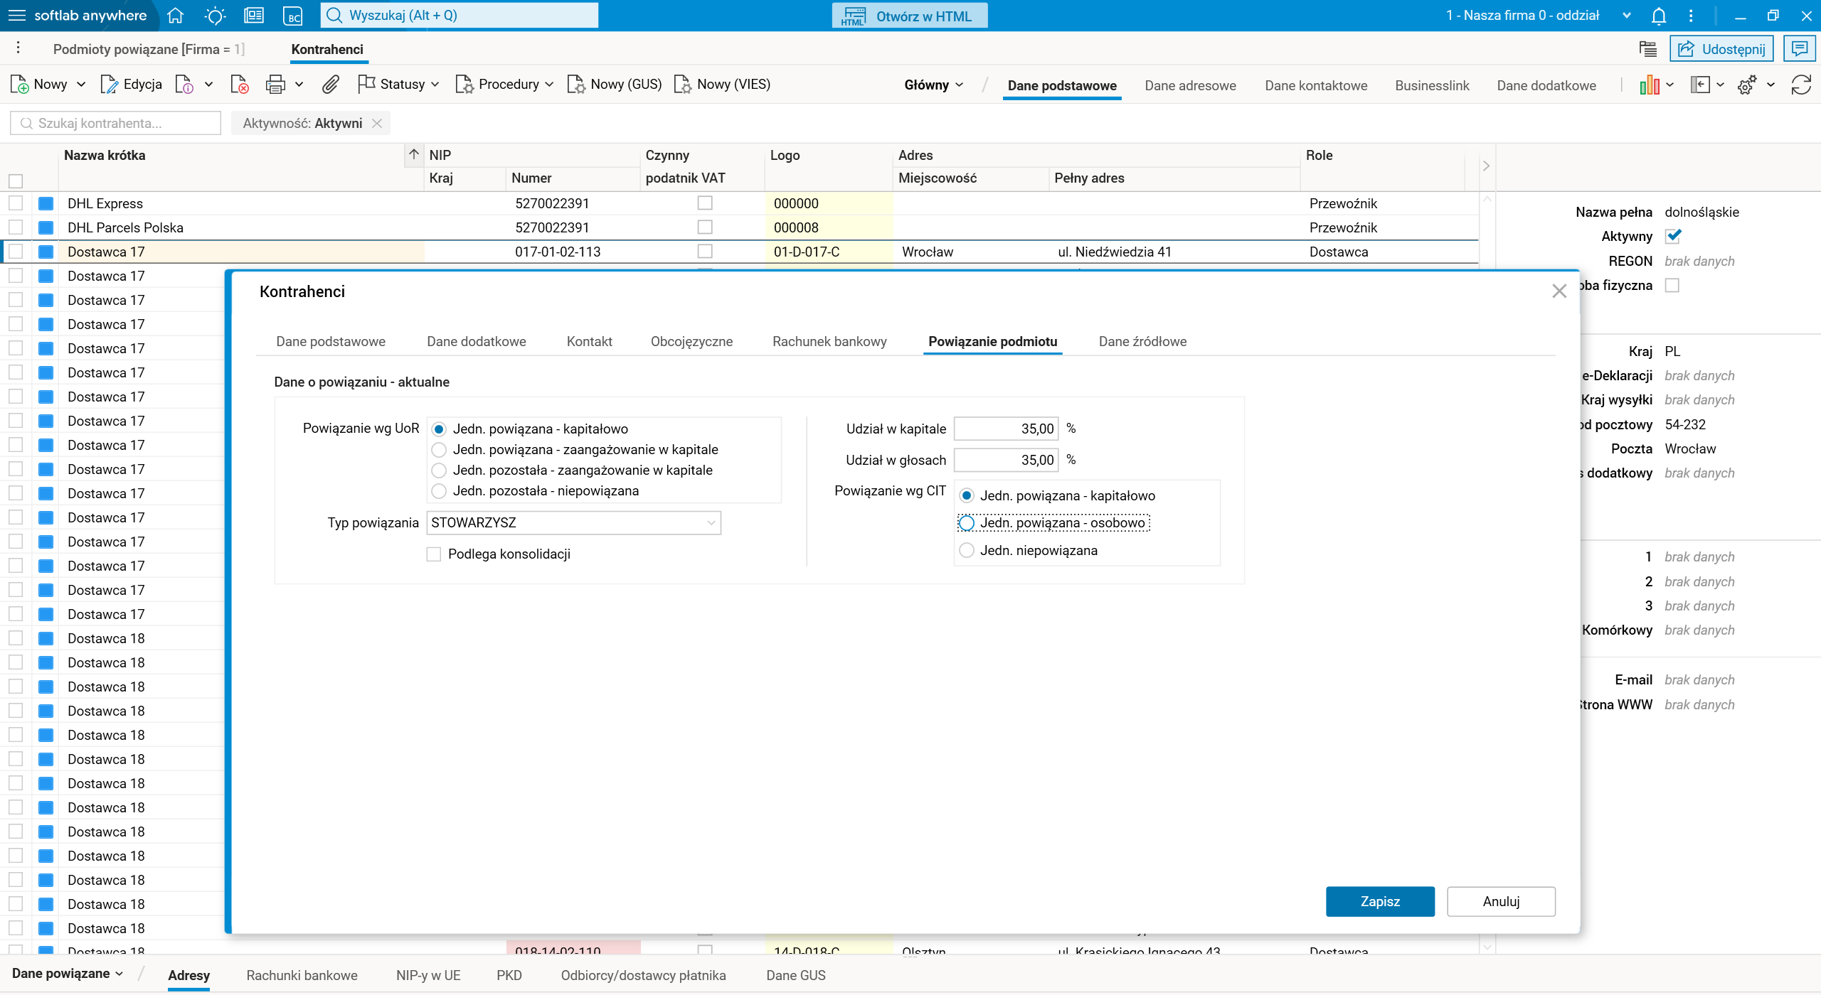Image resolution: width=1821 pixels, height=995 pixels.
Task: Click the Zapisz button
Action: [1379, 901]
